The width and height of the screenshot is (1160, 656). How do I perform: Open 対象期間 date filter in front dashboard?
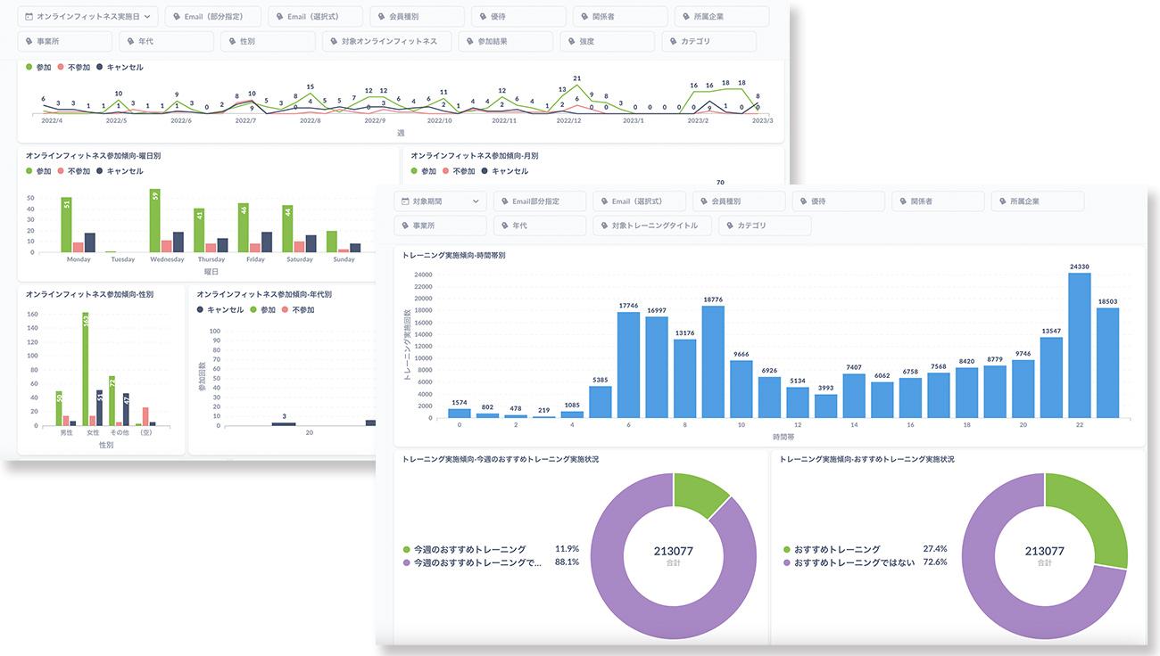click(440, 201)
